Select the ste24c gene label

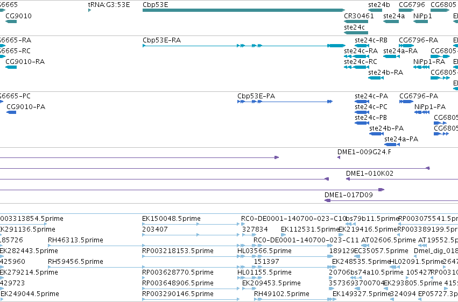click(x=354, y=27)
